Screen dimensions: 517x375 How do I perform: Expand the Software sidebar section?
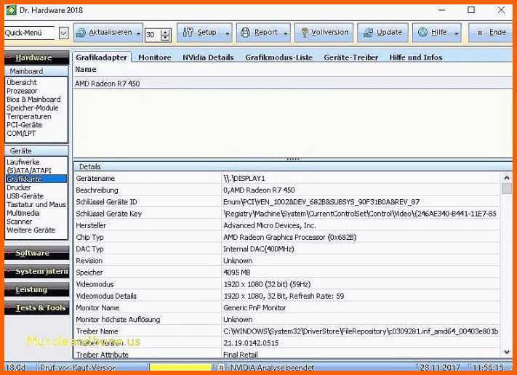(36, 253)
